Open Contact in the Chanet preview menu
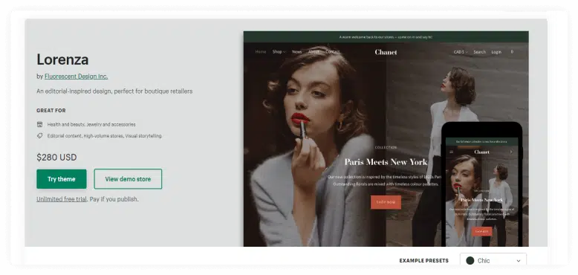578x275 pixels. 333,52
